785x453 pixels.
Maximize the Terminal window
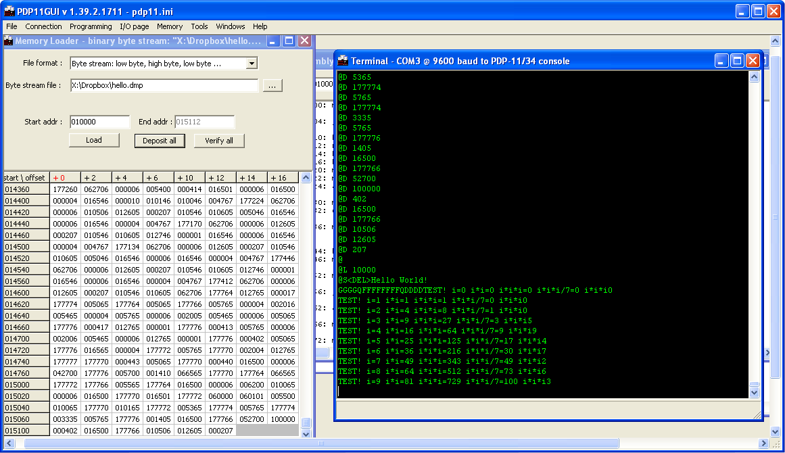click(737, 61)
